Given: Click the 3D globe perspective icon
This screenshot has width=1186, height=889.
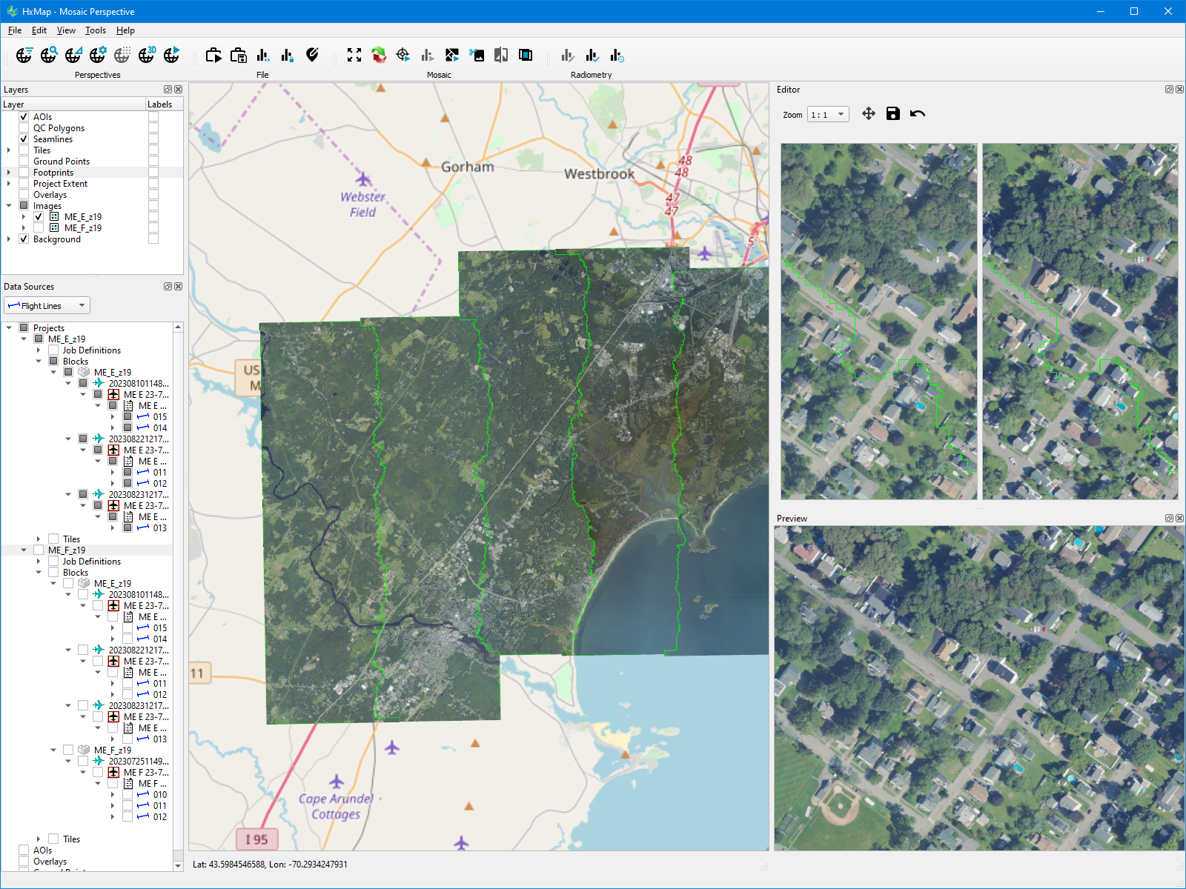Looking at the screenshot, I should click(x=147, y=55).
